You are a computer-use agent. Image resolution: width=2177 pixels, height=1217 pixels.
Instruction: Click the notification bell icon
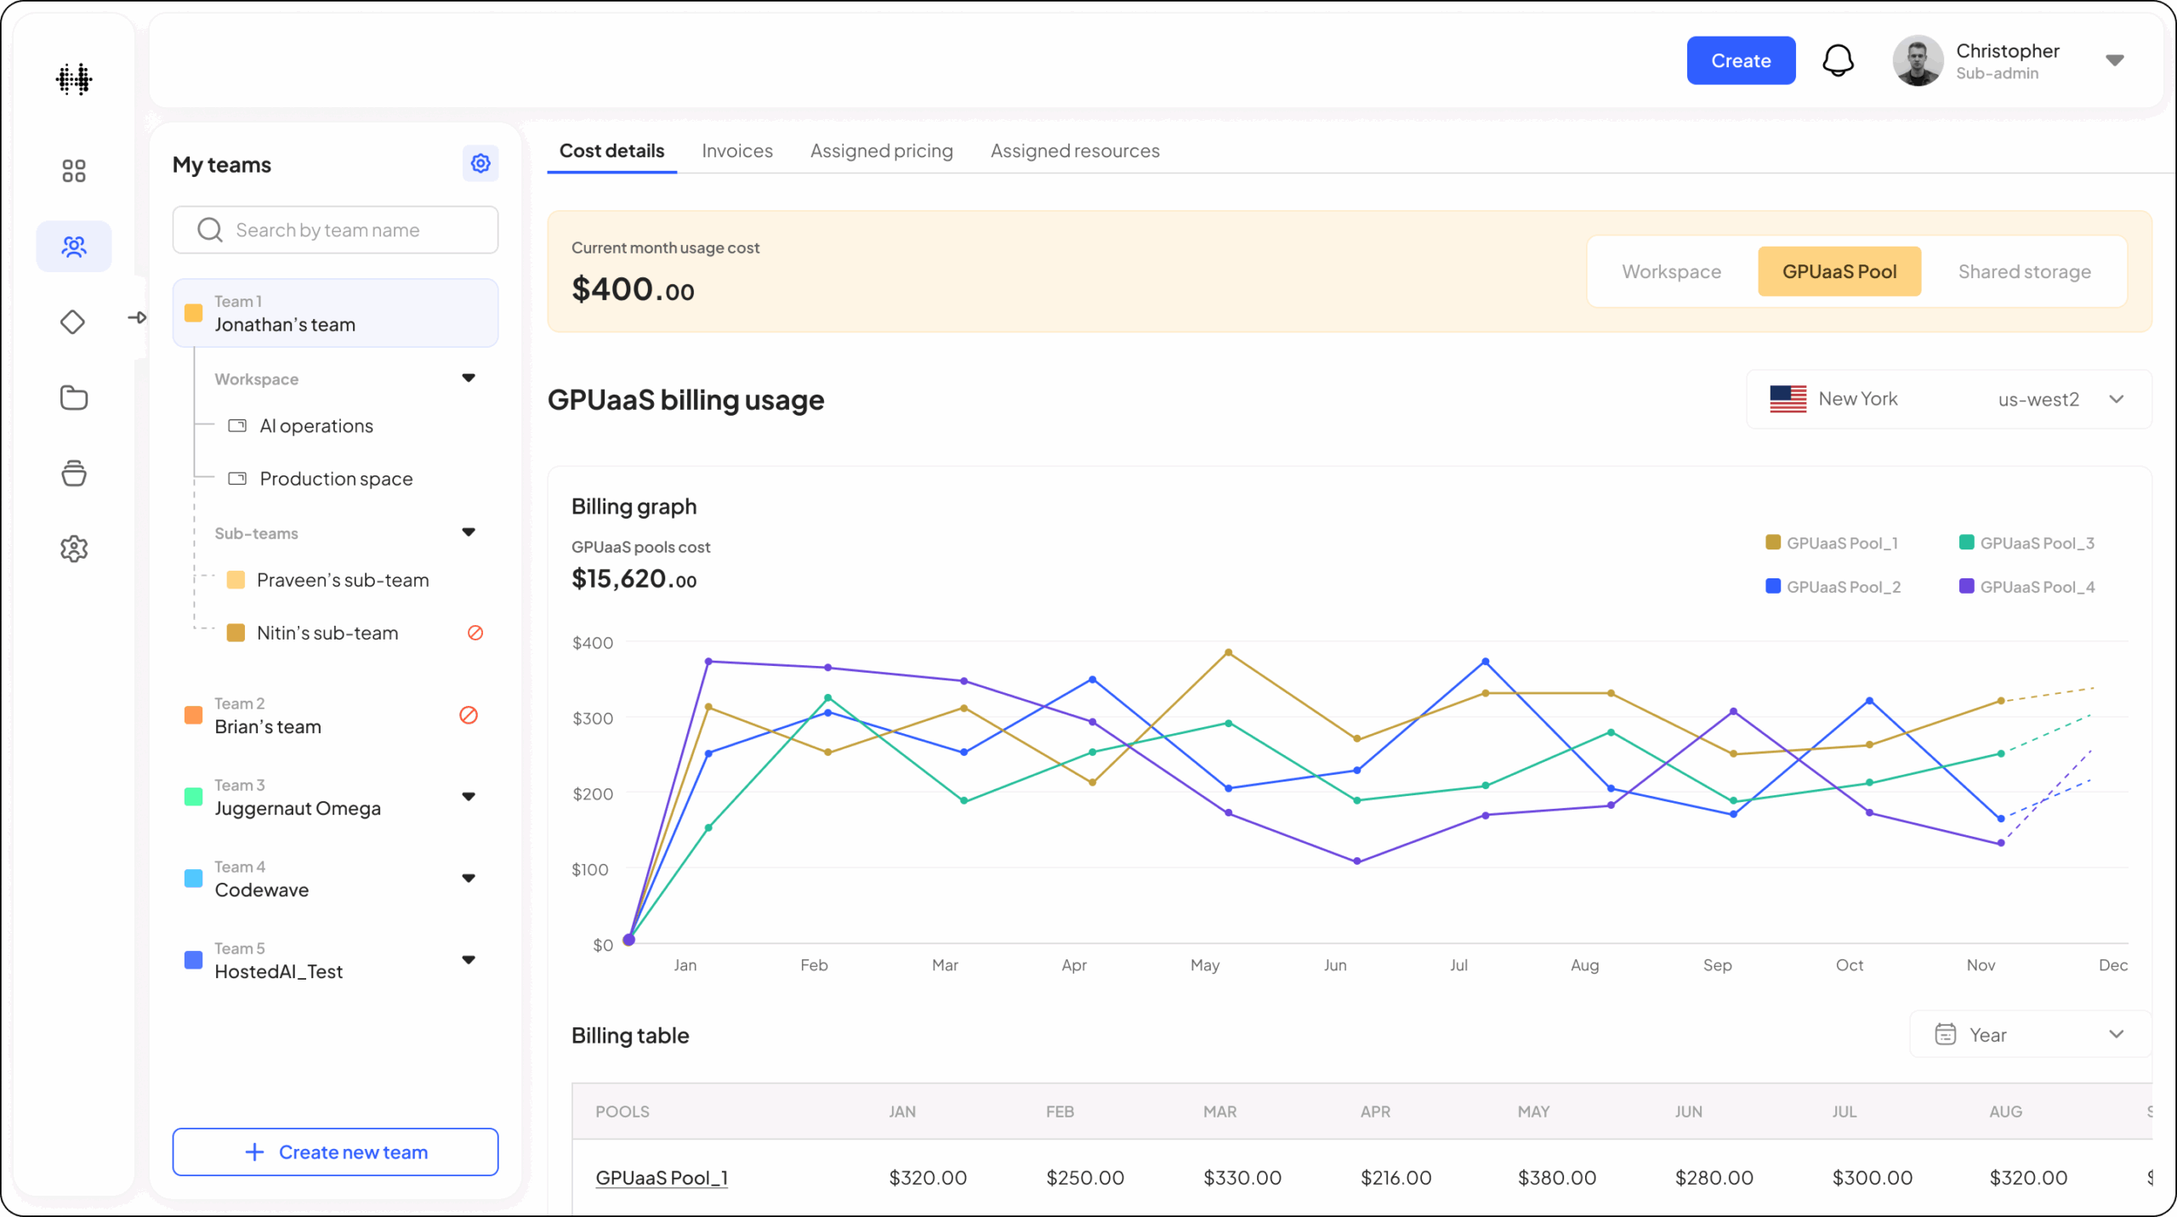[1838, 60]
